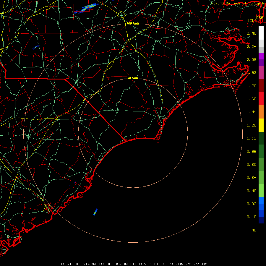Click the elongated accumulation streak at top of map
The height and width of the screenshot is (266, 266).
[86, 8]
